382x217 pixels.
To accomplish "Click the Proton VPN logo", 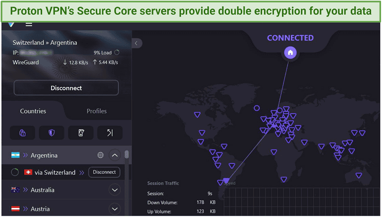I will 11,24.
